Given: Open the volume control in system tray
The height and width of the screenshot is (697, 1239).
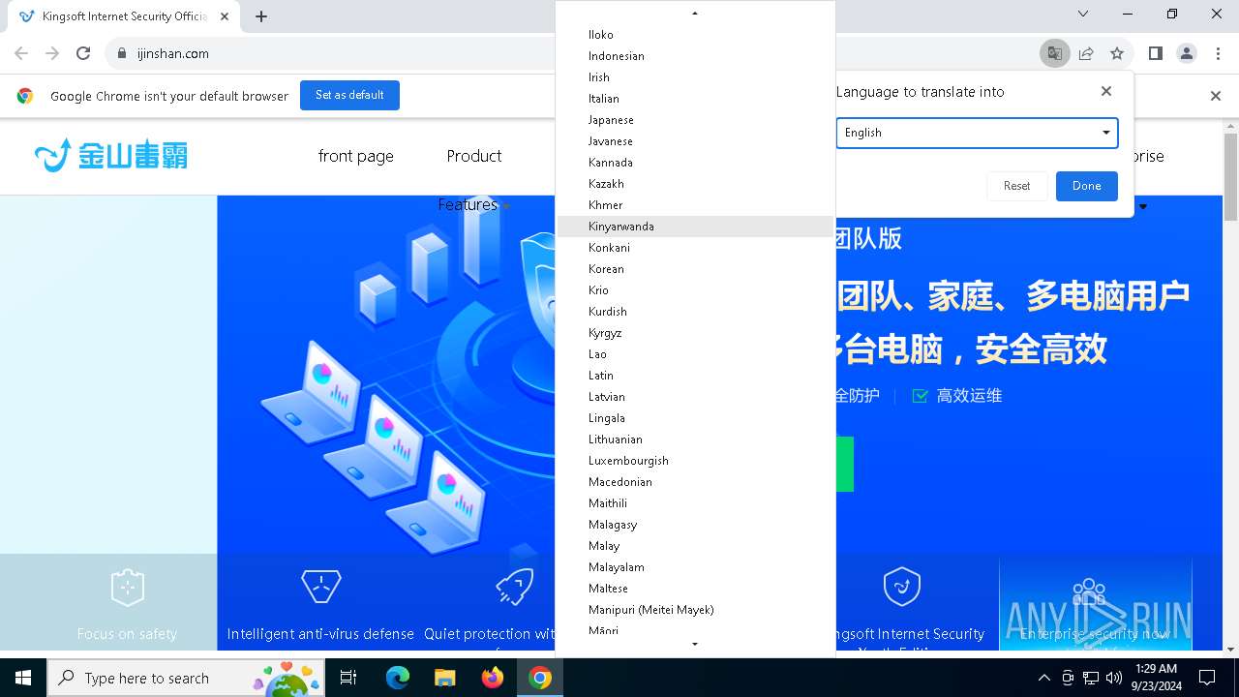Looking at the screenshot, I should 1114,678.
